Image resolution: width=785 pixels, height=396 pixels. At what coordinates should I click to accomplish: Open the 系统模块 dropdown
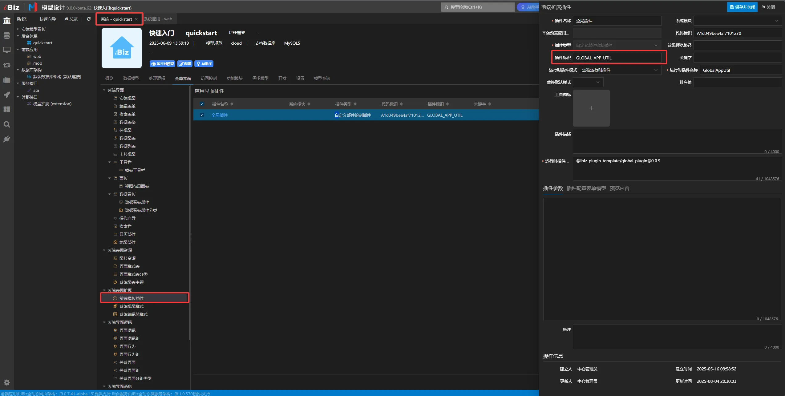[x=737, y=21]
